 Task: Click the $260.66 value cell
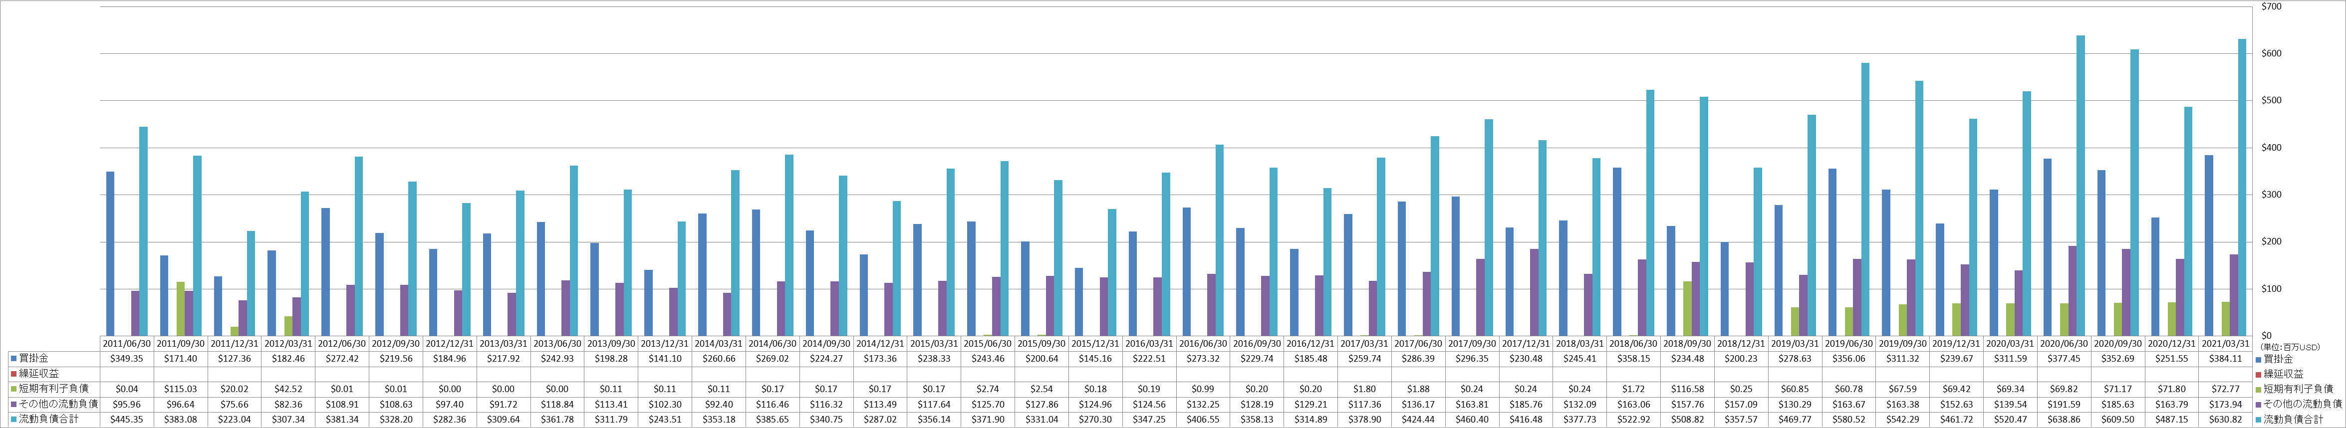[719, 360]
